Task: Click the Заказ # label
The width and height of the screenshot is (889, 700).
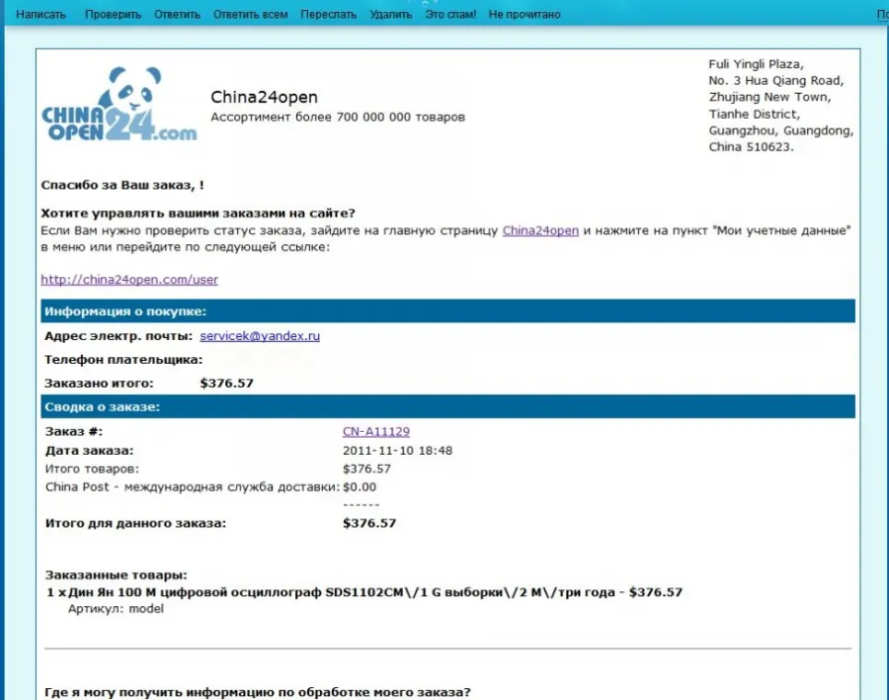Action: click(74, 431)
